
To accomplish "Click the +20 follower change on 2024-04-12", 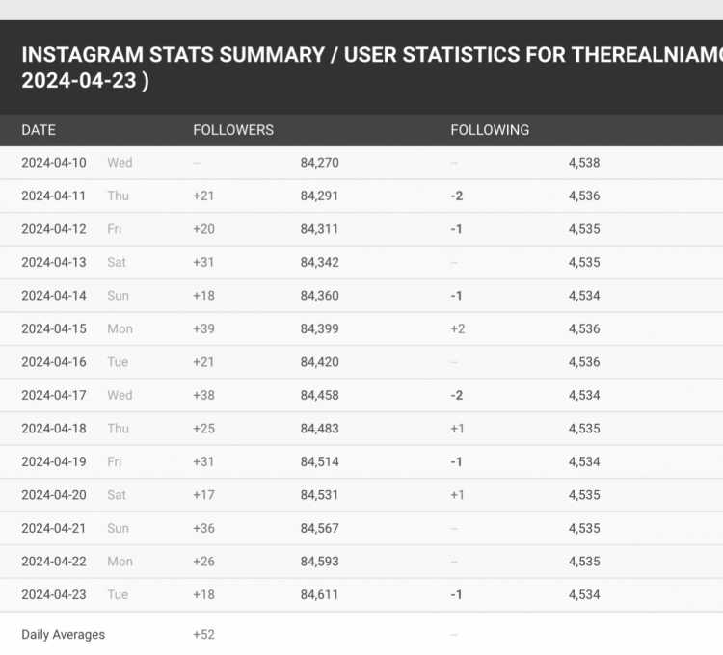I will [x=203, y=229].
